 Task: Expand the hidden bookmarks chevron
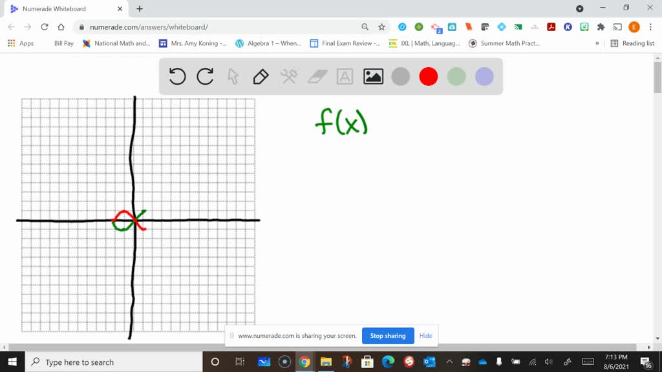click(598, 43)
